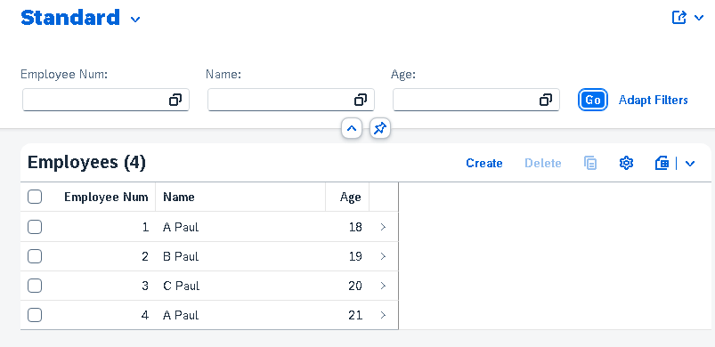Navigate into row for employee 3
The width and height of the screenshot is (715, 347).
383,286
